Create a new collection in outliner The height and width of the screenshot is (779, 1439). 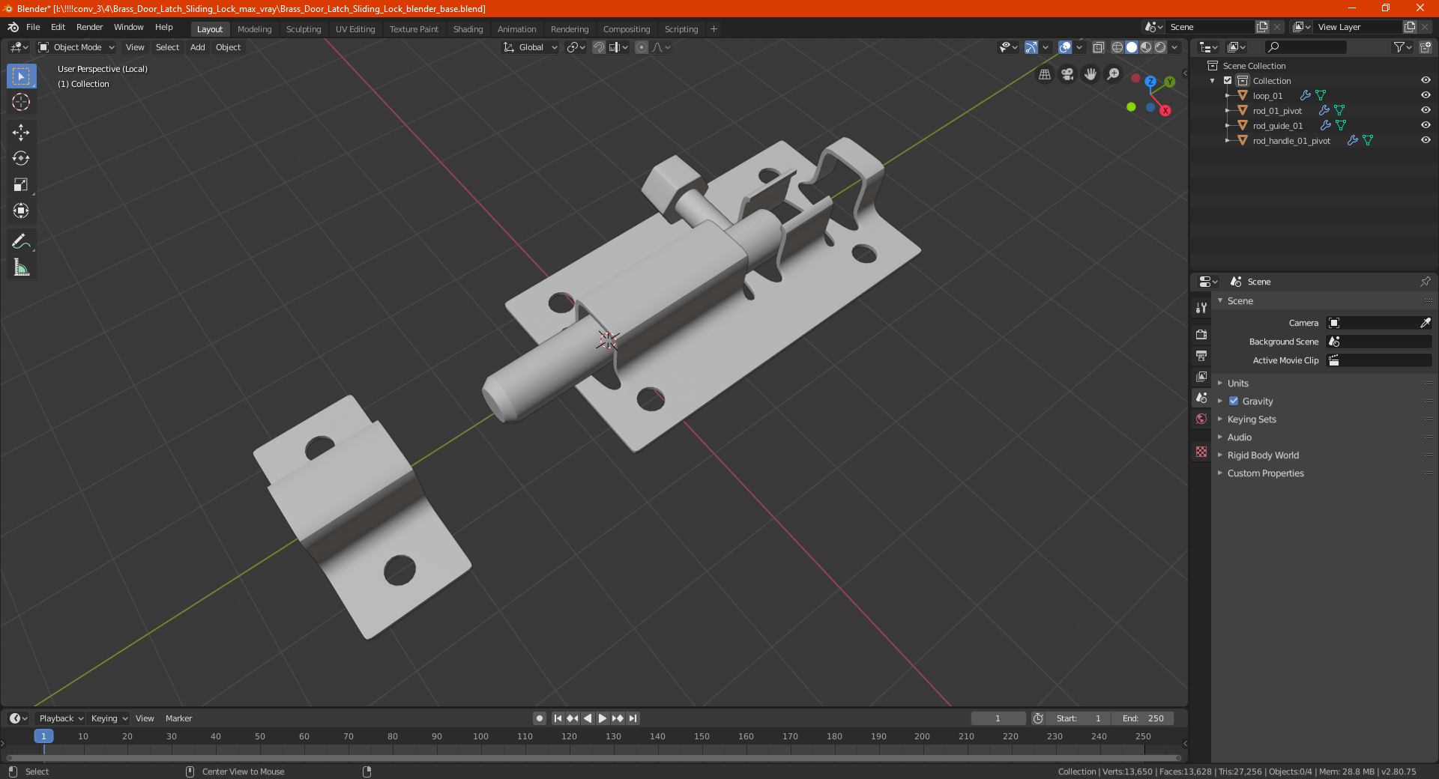click(x=1426, y=47)
